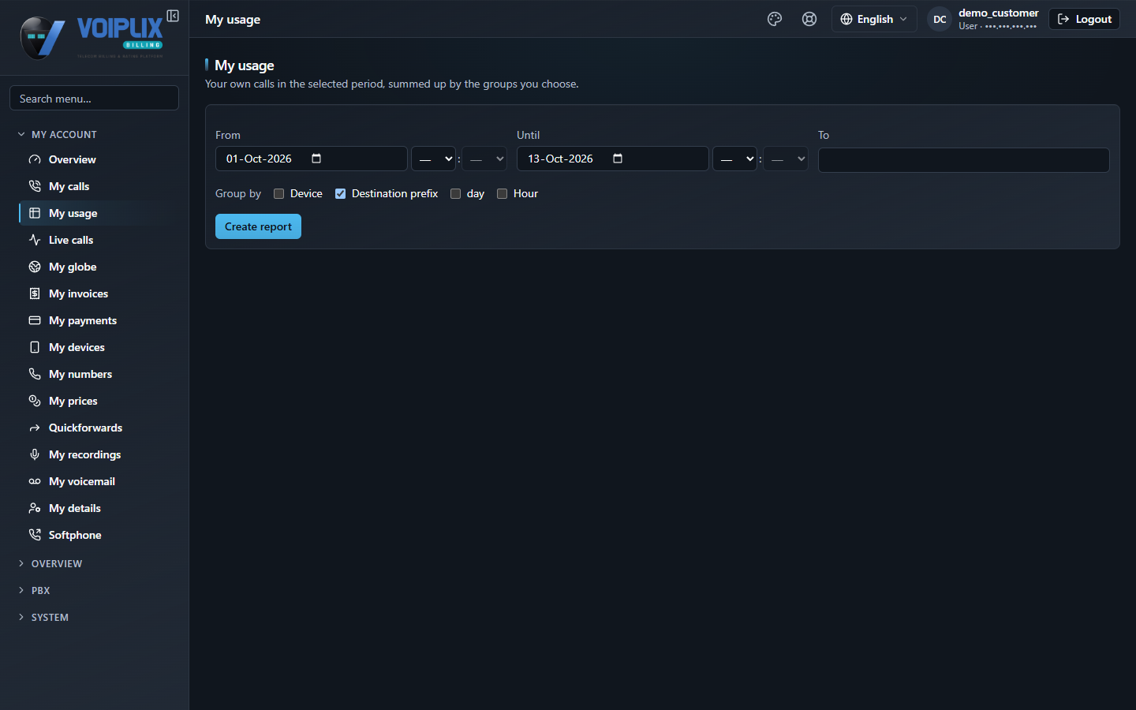Click the Live calls activity icon
Viewport: 1136px width, 710px height.
click(35, 240)
